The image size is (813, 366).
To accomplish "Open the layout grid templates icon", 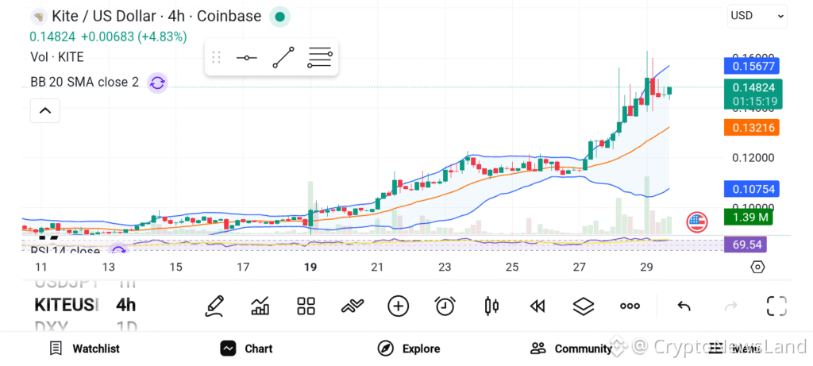I will 306,306.
